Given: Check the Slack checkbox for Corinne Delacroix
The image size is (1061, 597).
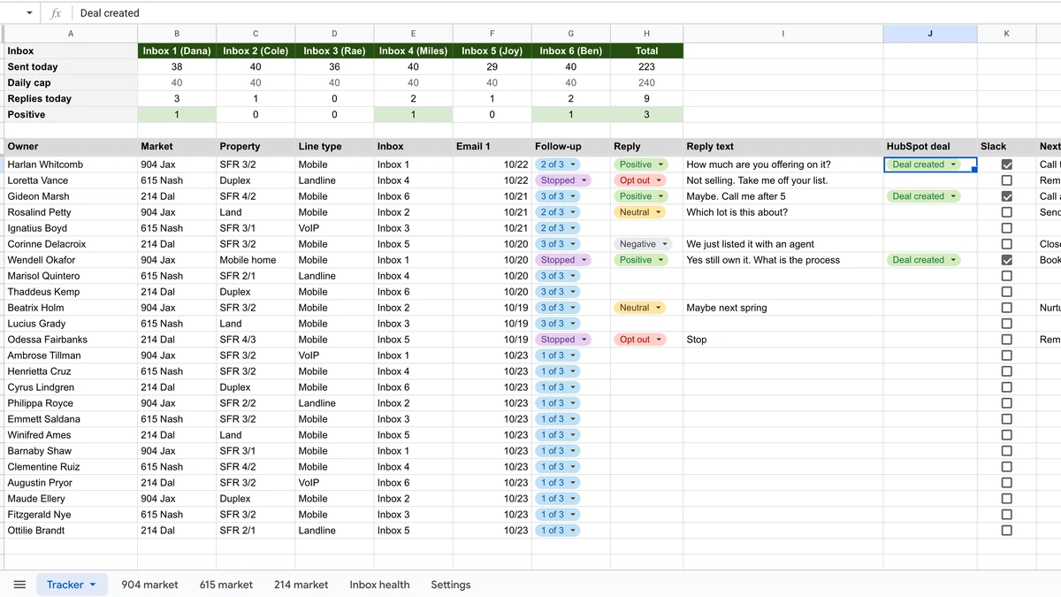Looking at the screenshot, I should pyautogui.click(x=1006, y=244).
